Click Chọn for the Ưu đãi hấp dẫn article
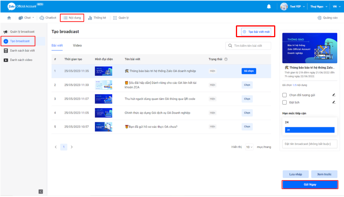 pyautogui.click(x=247, y=85)
